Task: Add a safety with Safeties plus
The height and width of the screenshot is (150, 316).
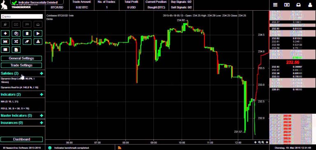Action: 42,73
